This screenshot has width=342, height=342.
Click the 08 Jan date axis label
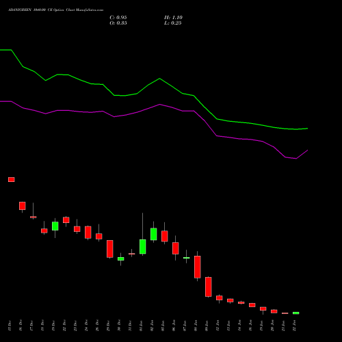196,326
